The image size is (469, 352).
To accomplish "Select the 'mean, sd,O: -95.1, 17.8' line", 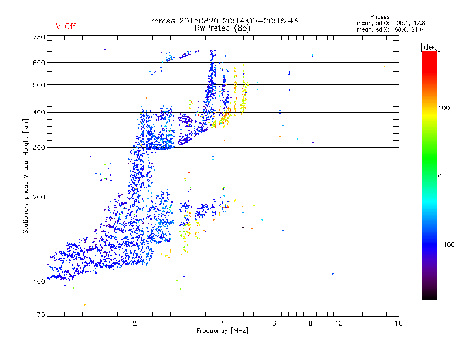I will 390,23.
